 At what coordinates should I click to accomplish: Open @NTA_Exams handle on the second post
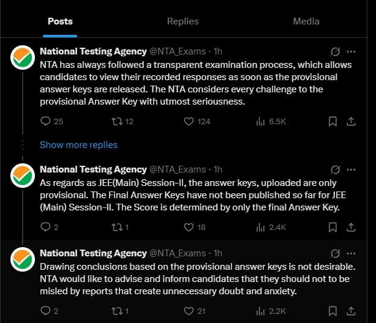(x=178, y=169)
